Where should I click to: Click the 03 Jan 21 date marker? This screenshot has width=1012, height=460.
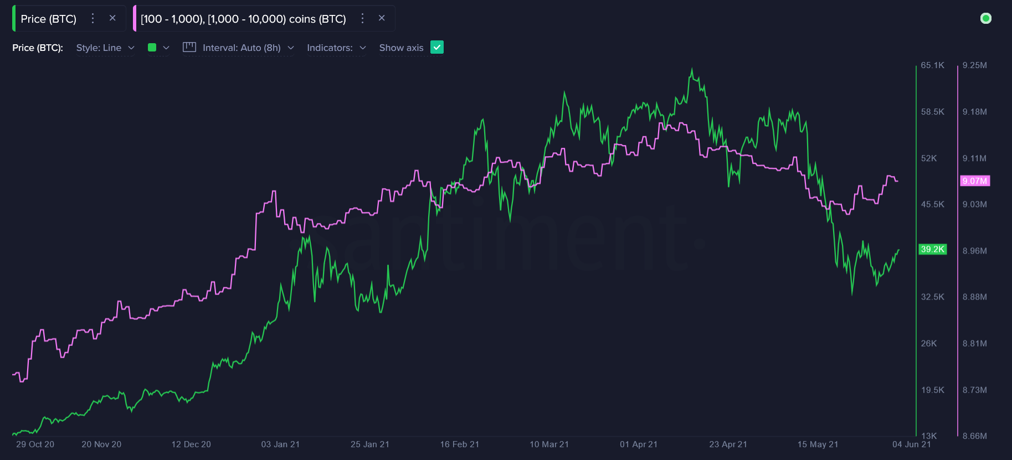point(280,444)
